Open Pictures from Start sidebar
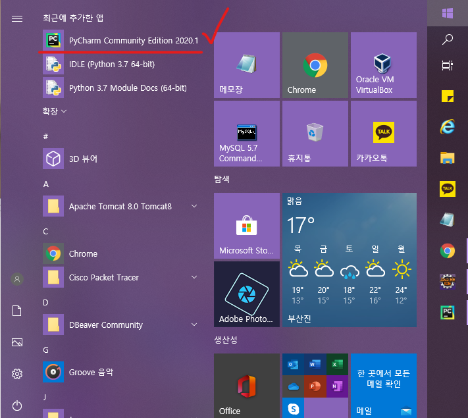Image resolution: width=468 pixels, height=418 pixels. point(17,342)
